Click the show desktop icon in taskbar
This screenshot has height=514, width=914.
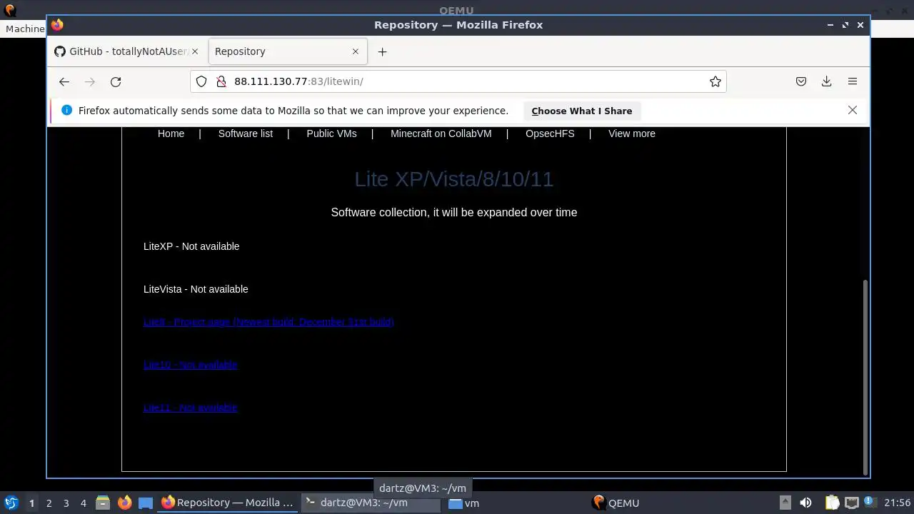pos(146,503)
